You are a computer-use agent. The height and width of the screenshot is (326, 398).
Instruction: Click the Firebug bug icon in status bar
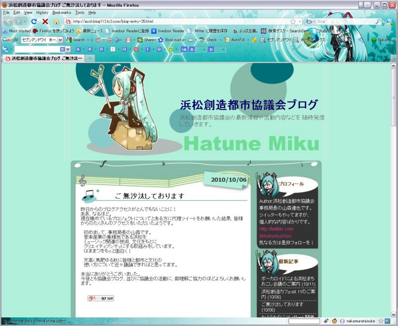326,321
